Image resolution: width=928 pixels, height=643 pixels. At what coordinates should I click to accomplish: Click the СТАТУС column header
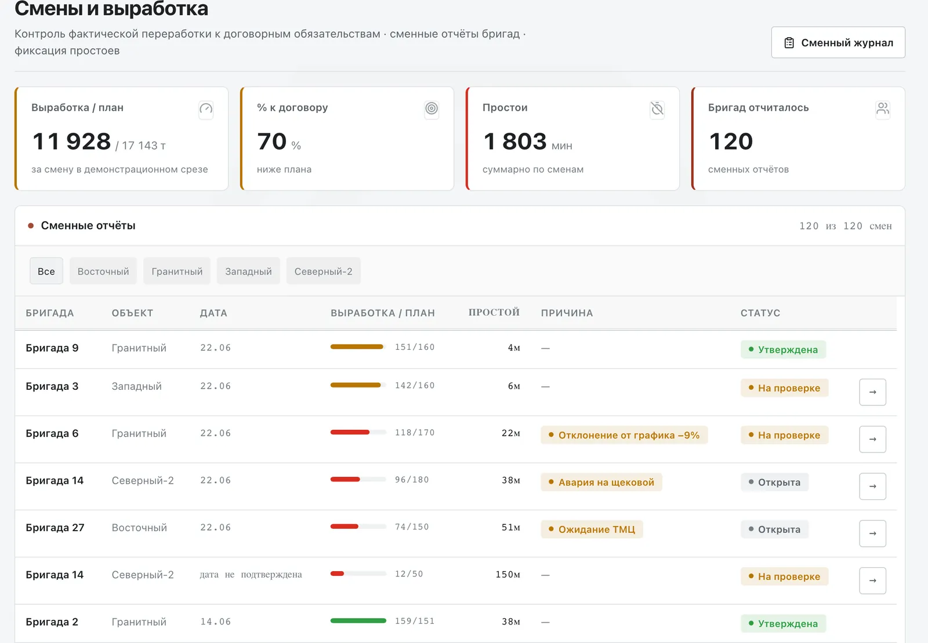760,313
